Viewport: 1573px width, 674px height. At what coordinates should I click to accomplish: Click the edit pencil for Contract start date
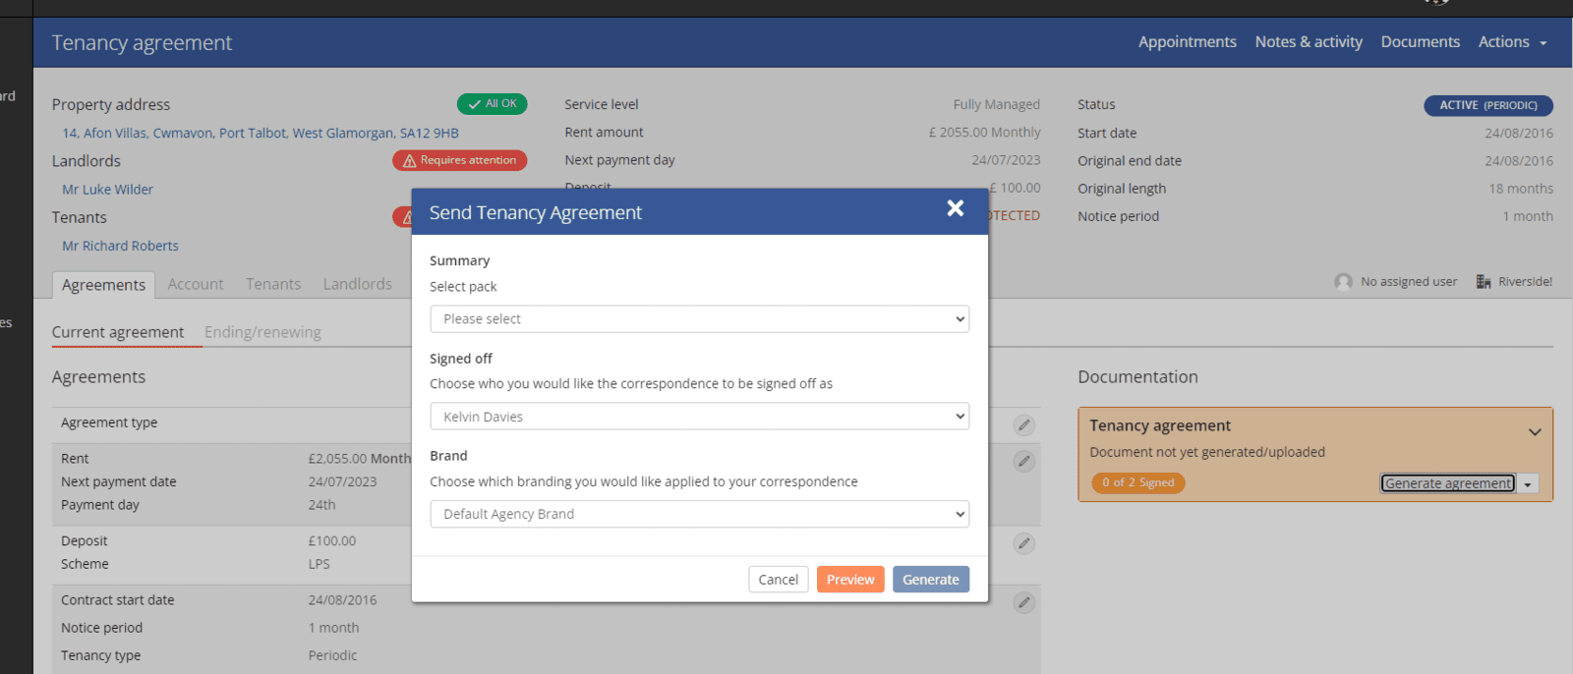click(1024, 602)
